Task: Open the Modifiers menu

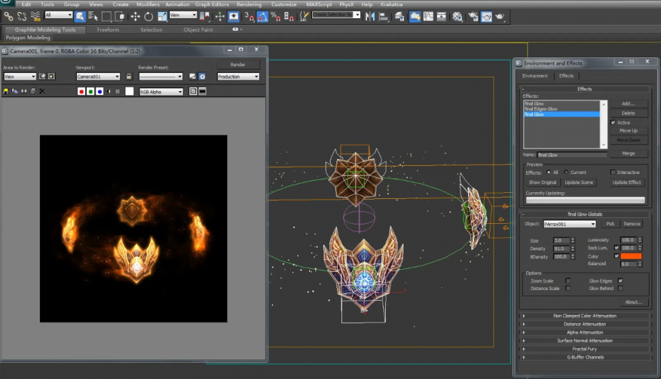Action: 148,4
